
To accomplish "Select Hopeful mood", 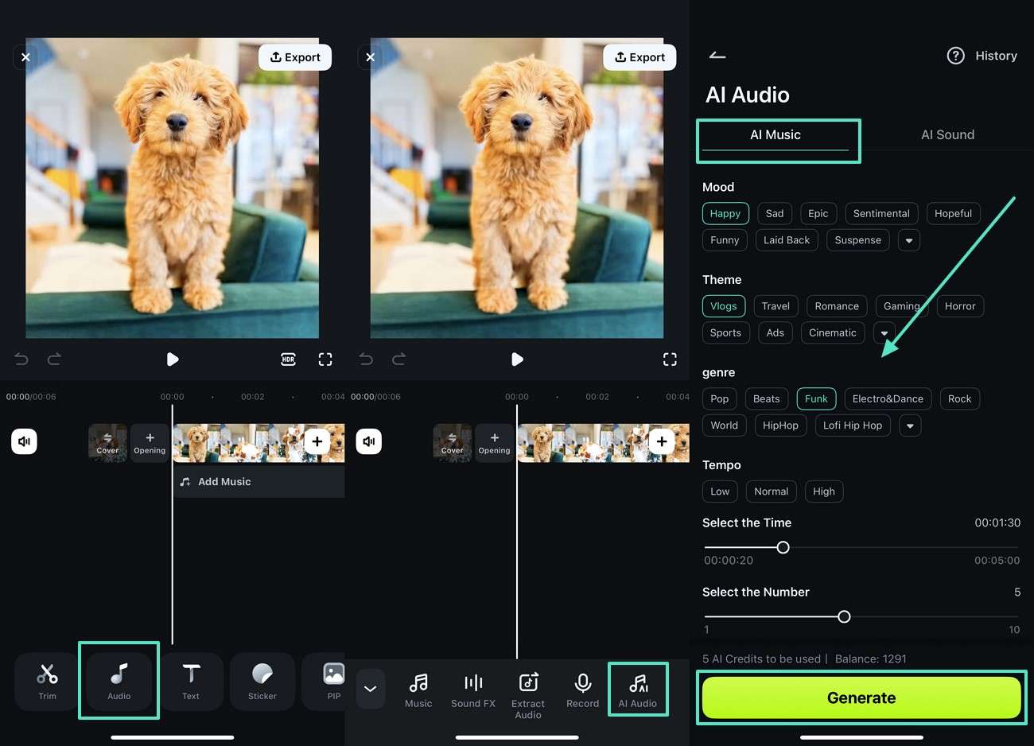I will 953,213.
